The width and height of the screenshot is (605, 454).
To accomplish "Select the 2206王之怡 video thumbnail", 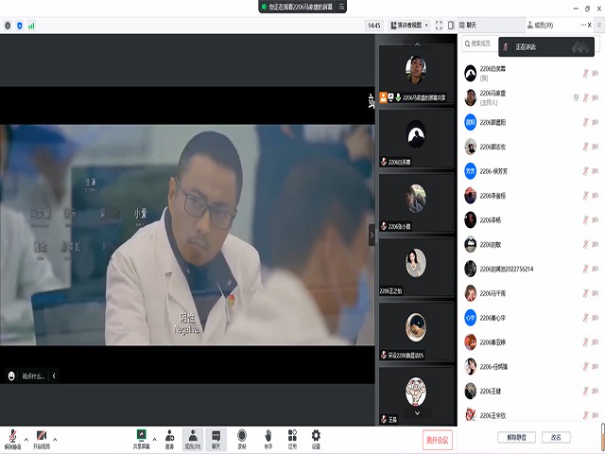I will coord(416,267).
